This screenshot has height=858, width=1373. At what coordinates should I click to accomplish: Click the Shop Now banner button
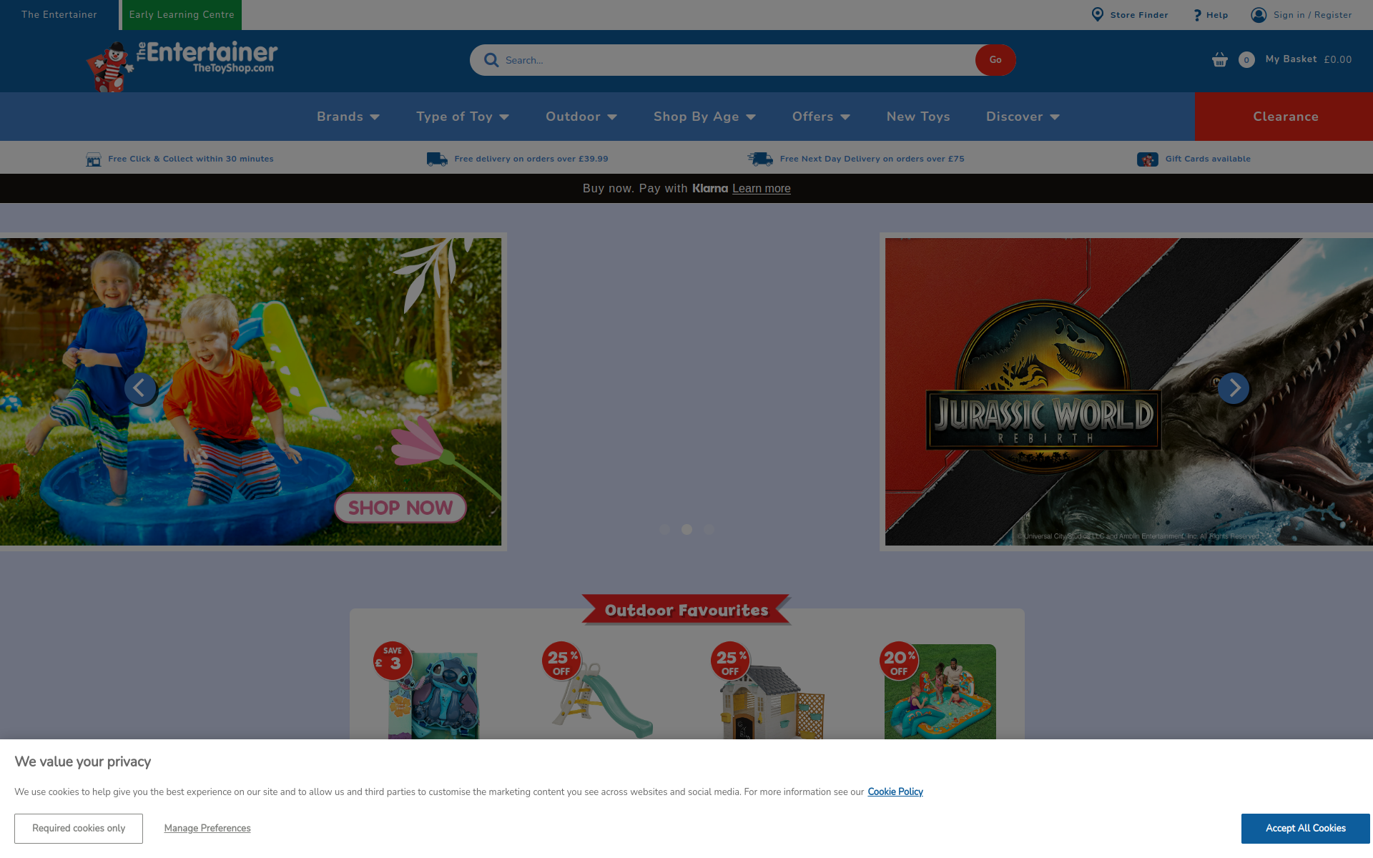(400, 508)
